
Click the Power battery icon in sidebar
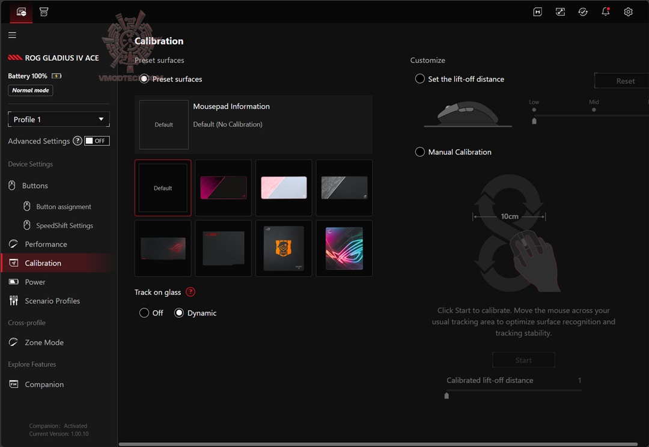14,282
